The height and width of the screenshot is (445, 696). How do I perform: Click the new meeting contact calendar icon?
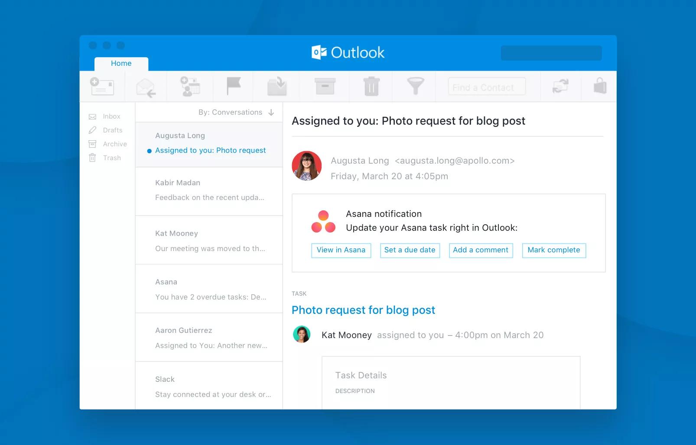(190, 86)
